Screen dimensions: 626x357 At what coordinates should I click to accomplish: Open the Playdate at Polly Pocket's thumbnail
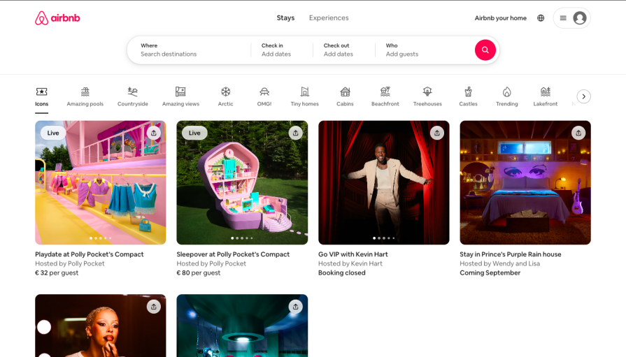101,182
